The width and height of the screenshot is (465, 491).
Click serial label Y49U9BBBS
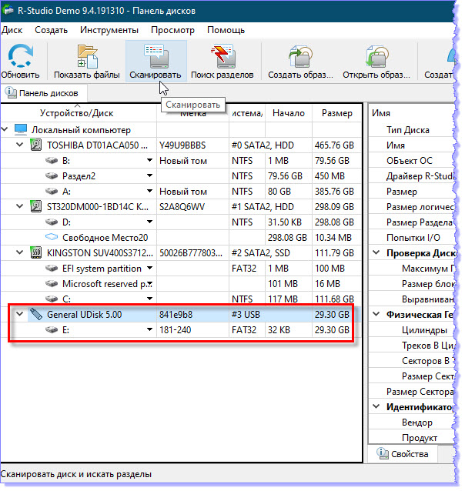[x=184, y=146]
